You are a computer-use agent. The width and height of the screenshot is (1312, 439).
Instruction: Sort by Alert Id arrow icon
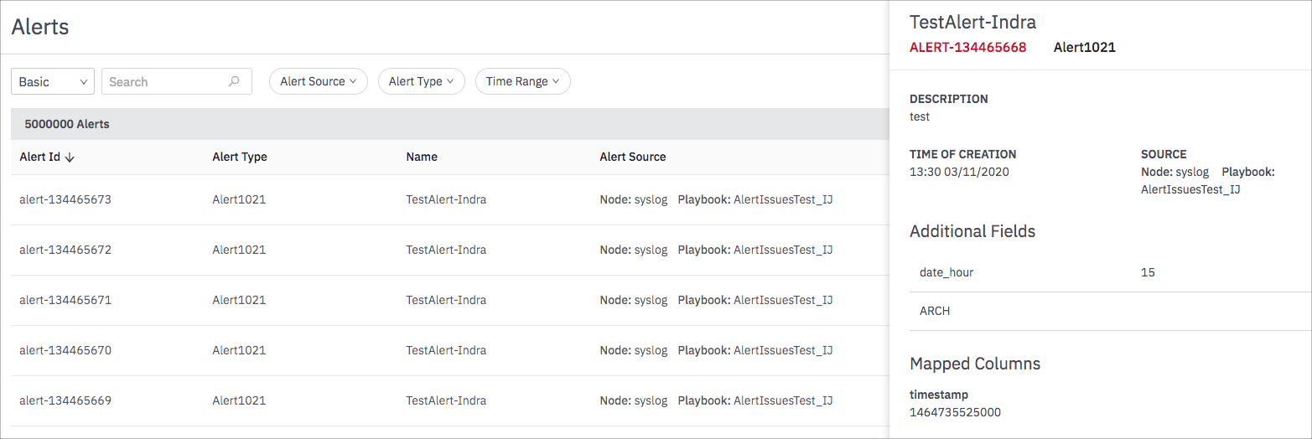coord(70,158)
